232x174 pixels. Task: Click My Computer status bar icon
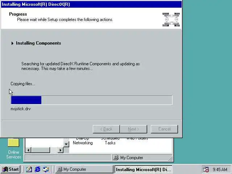pos(116,158)
